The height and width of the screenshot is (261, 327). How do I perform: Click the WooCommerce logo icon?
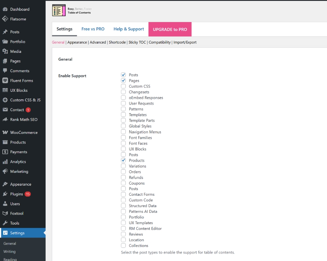tap(5, 132)
